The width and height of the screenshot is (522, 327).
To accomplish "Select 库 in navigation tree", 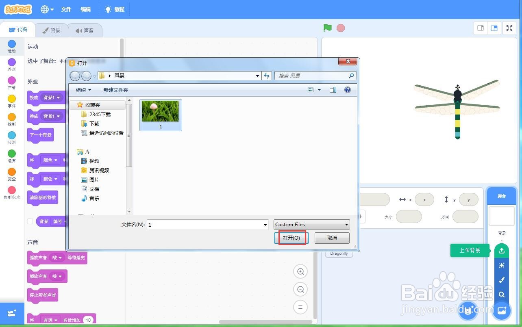I will (84, 152).
